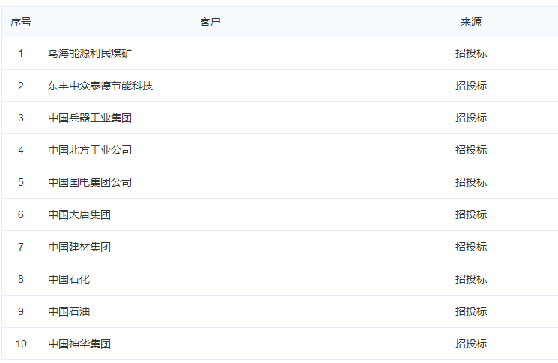Viewport: 558px width, 363px height.
Task: Click 招投标 in the 中国北方工业公司 row
Action: click(x=471, y=150)
